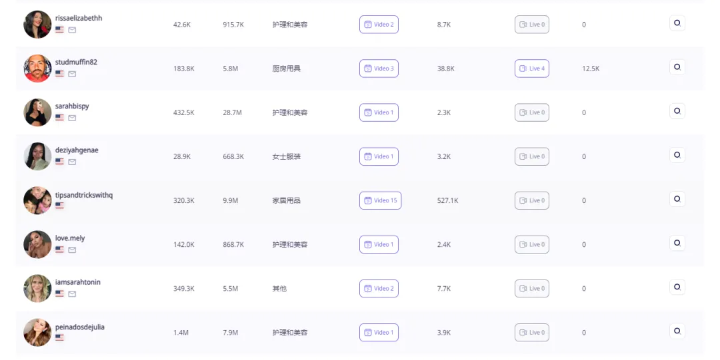
Task: Click the search icon in peinadosdejulia's row
Action: (x=677, y=331)
